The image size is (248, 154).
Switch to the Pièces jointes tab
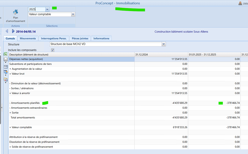80,38
